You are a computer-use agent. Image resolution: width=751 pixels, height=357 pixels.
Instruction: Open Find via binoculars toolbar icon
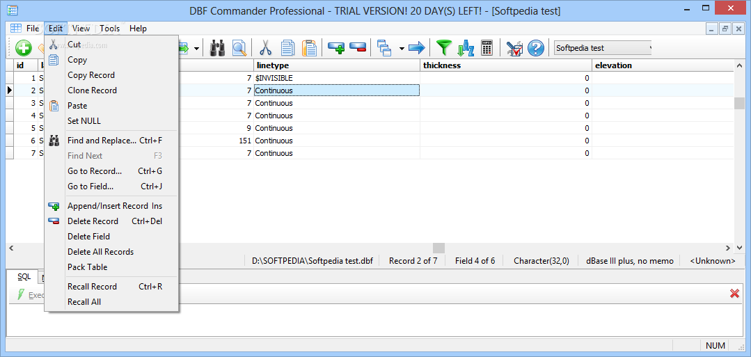tap(218, 48)
